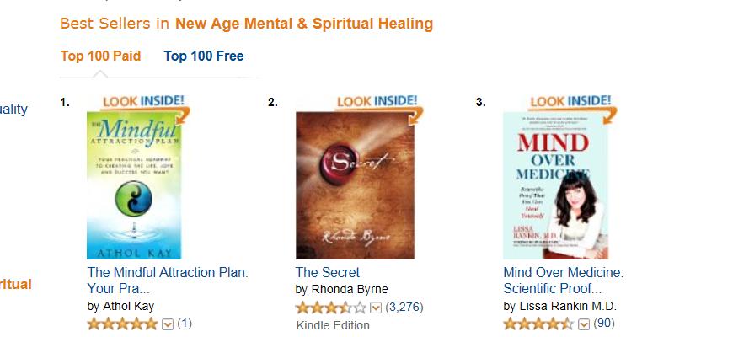
Task: Click the star rating for Mind Over Medicine
Action: coord(538,324)
